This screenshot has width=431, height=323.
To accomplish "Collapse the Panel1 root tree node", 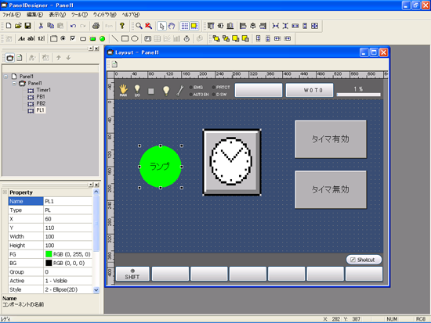I will pos(5,77).
